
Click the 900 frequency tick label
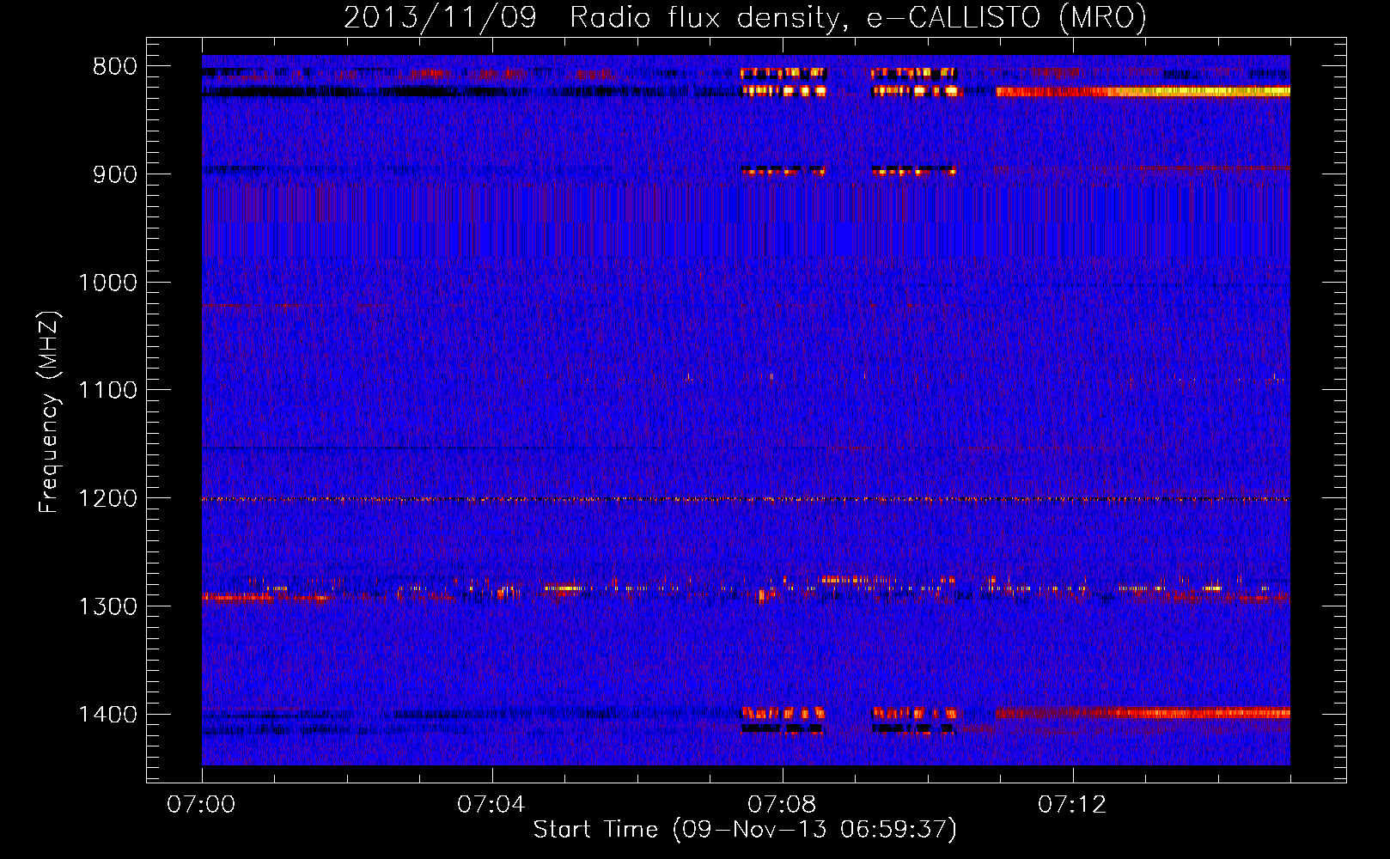pyautogui.click(x=115, y=174)
